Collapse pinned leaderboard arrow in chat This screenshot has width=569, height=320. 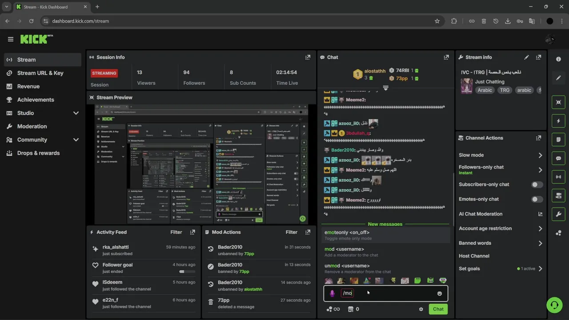(385, 88)
